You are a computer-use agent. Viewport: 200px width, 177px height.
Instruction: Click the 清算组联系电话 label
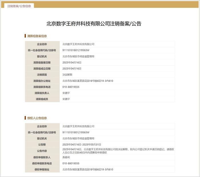click(x=42, y=87)
